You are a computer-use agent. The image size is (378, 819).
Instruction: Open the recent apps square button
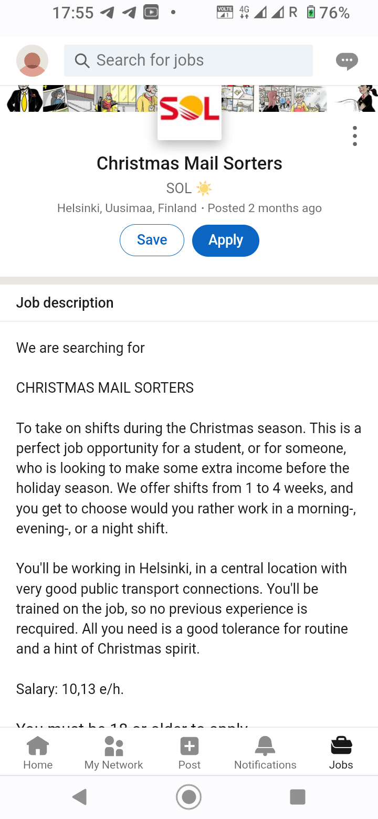298,797
